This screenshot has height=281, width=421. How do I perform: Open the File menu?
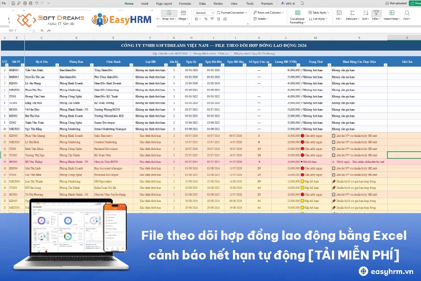pyautogui.click(x=4, y=3)
